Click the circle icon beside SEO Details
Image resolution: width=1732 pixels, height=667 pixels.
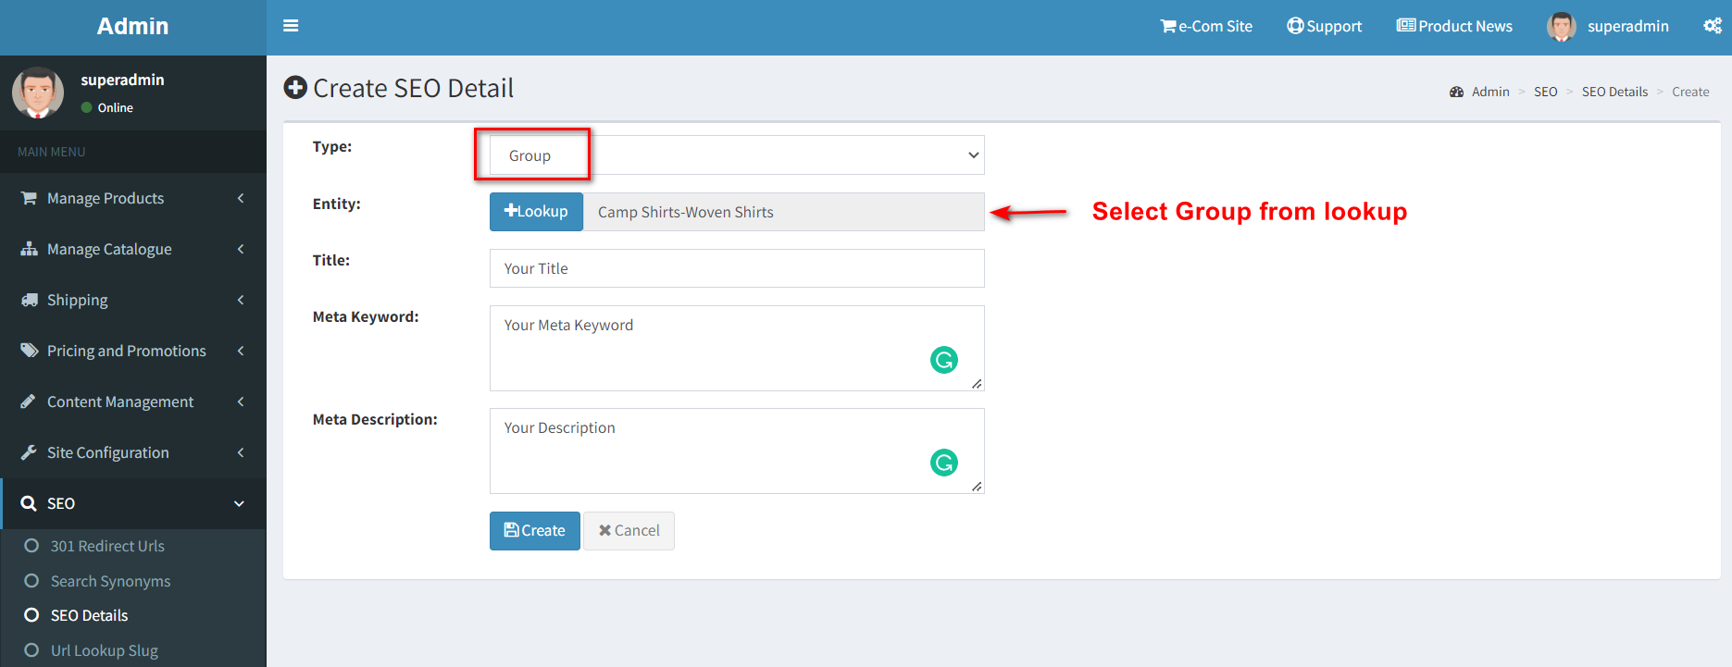(31, 615)
